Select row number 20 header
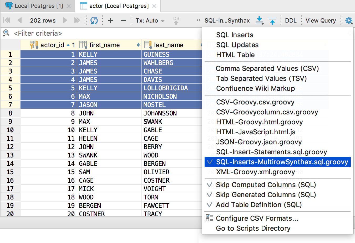355x243 pixels. click(10, 214)
